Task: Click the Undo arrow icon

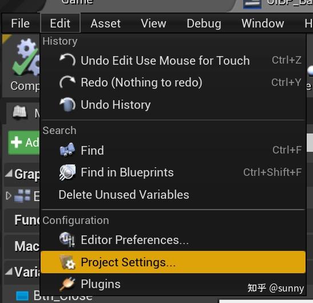Action: (x=68, y=60)
